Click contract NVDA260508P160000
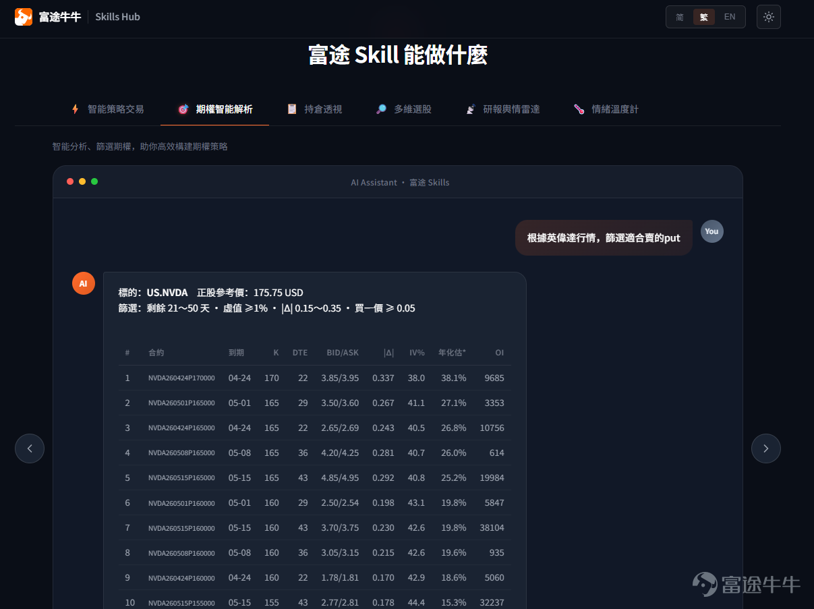This screenshot has width=814, height=609. click(181, 553)
